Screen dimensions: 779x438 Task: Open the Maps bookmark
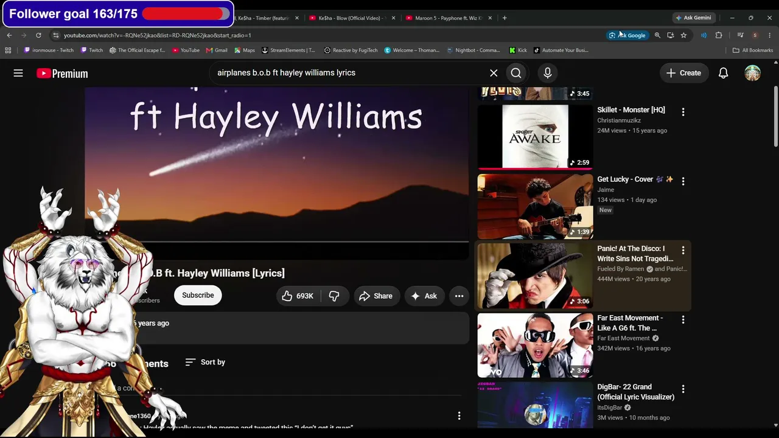tap(245, 50)
